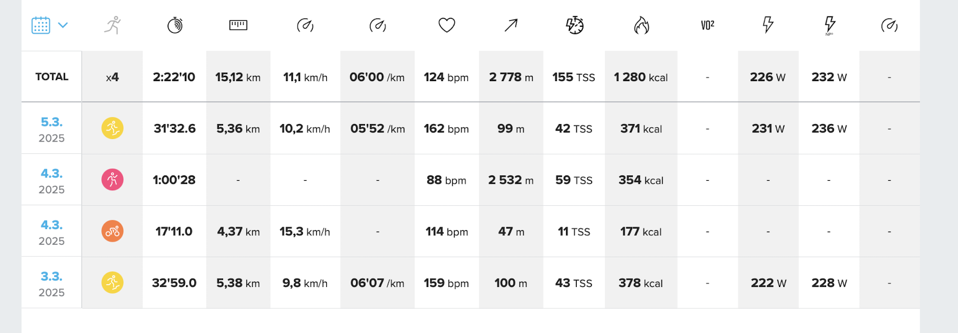Expand the chevron next to calendar icon

pyautogui.click(x=63, y=25)
